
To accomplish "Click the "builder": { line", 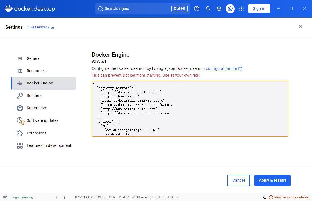I will [108, 122].
